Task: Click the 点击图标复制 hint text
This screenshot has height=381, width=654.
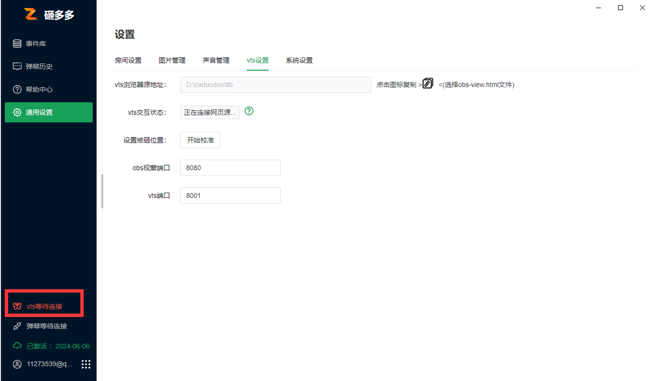Action: 396,85
